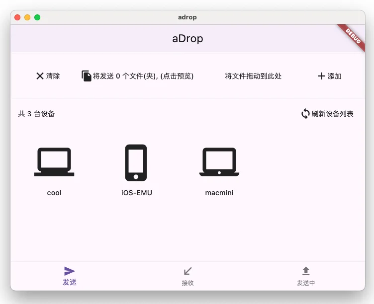
Task: Click the 将文件拖动到此处 drop area text
Action: 253,76
